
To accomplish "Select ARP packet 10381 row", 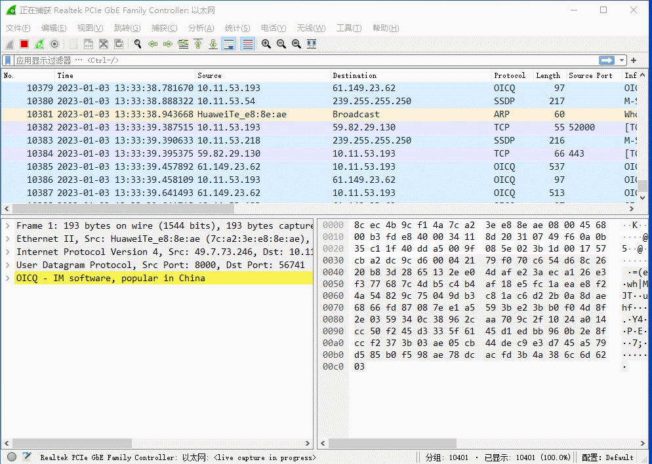I will pos(319,114).
